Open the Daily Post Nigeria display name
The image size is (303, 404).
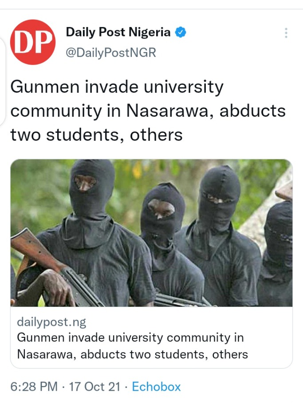[118, 32]
